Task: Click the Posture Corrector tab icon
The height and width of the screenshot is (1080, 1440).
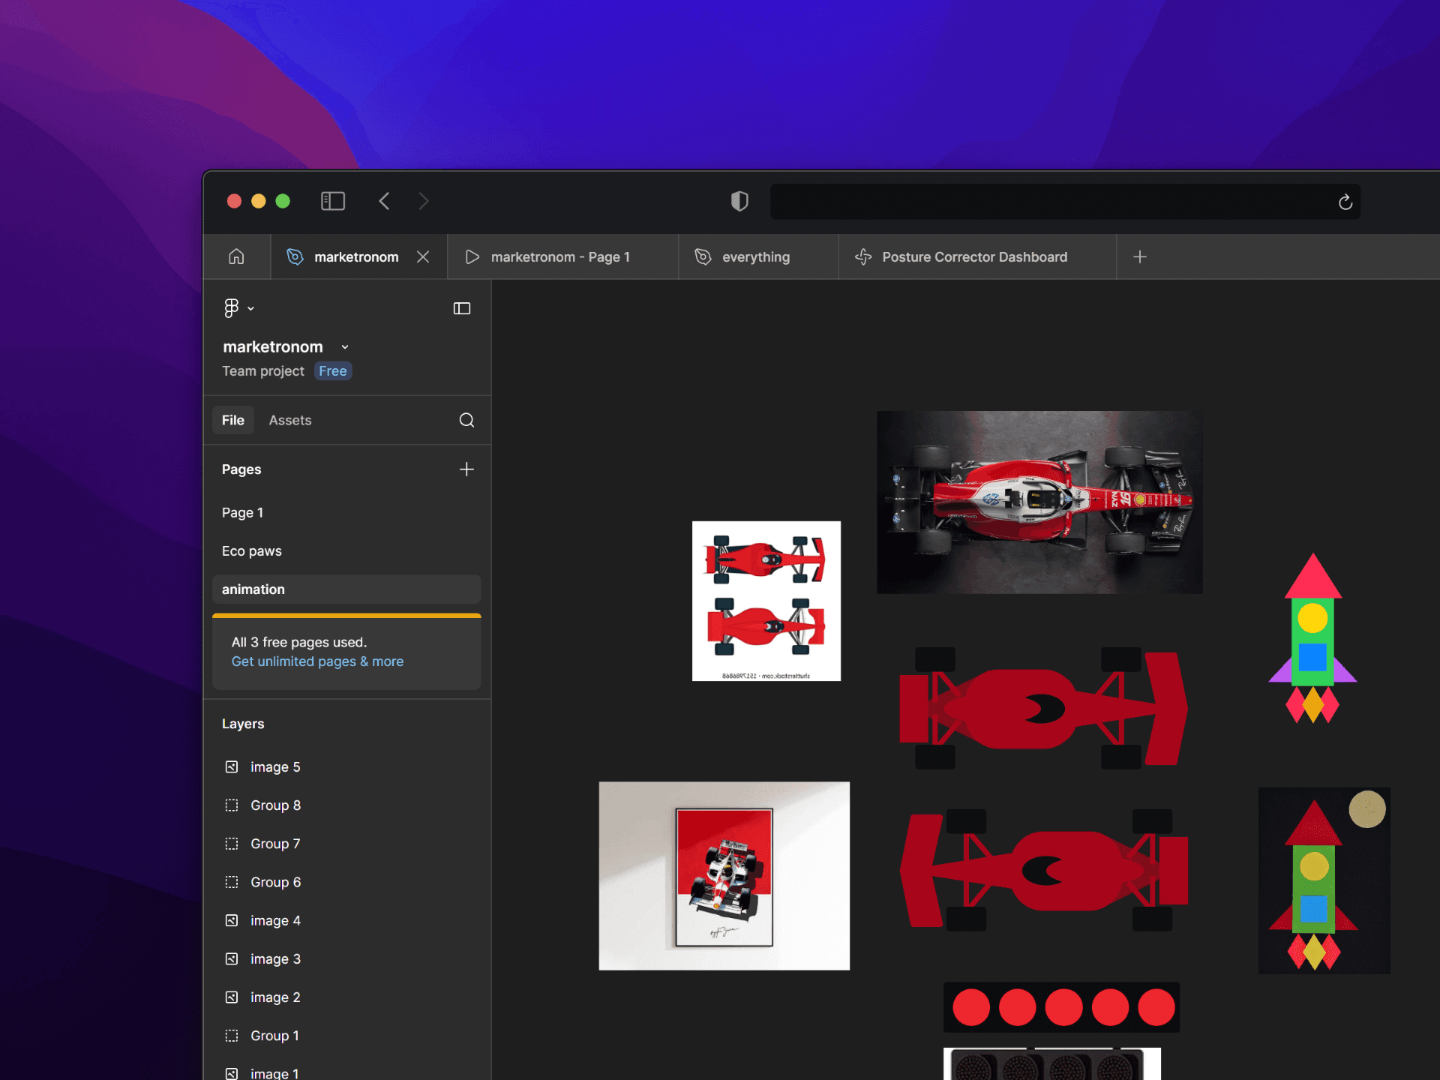Action: (863, 256)
